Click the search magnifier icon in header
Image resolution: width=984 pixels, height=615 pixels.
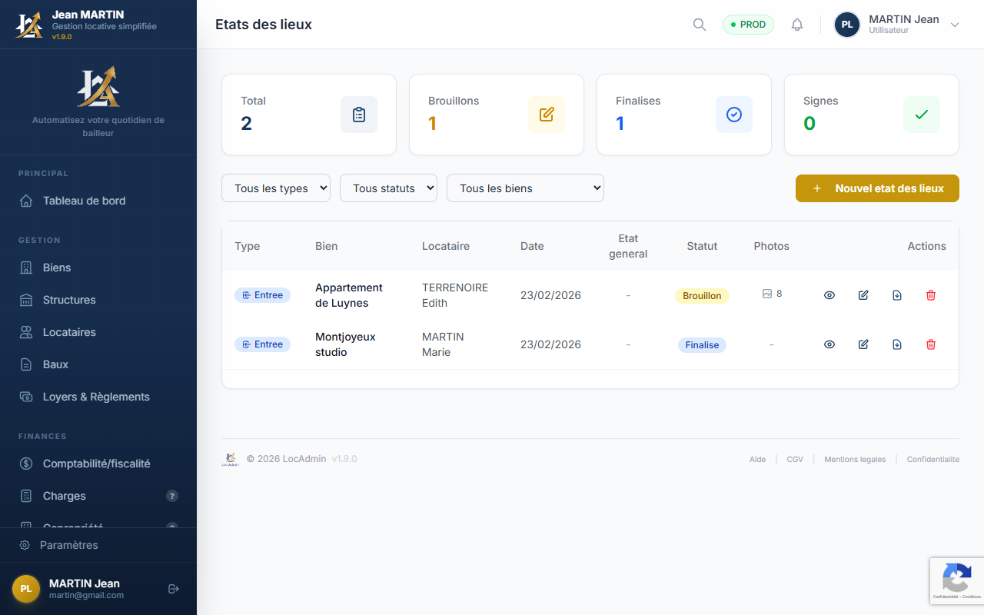click(699, 25)
